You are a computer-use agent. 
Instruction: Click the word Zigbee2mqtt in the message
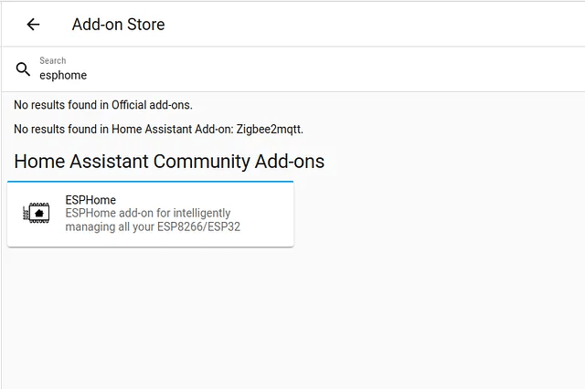coord(270,129)
